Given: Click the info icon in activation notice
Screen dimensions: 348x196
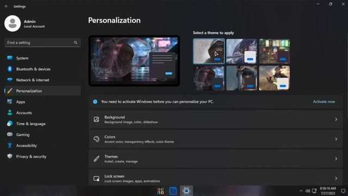Looking at the screenshot, I should (x=95, y=102).
